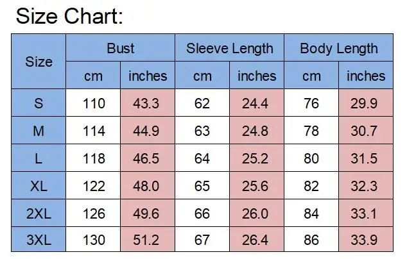Select the 3XL size row label
Viewport: 407px width, 259px height.
[x=39, y=239]
